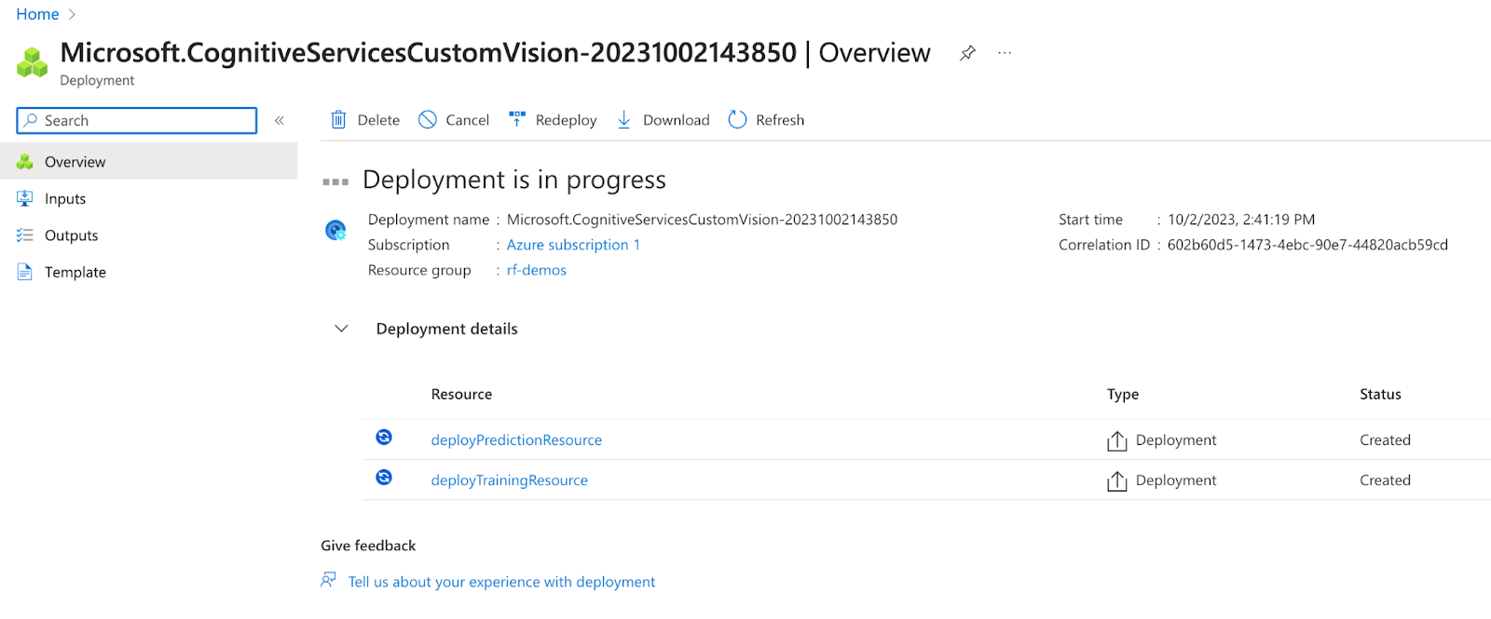The width and height of the screenshot is (1491, 619).
Task: Click the Correlation ID value
Action: pos(1307,245)
